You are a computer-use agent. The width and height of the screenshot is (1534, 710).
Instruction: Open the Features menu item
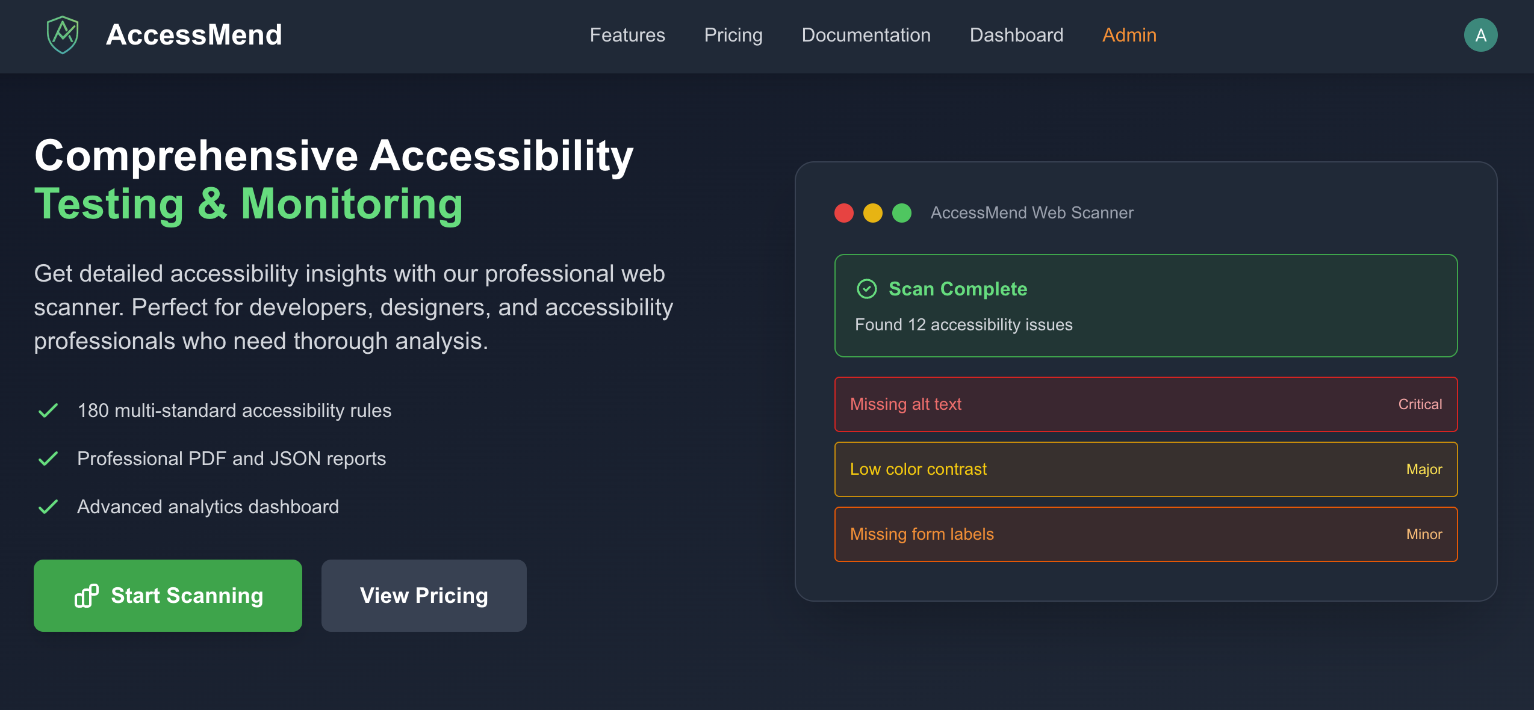click(627, 35)
